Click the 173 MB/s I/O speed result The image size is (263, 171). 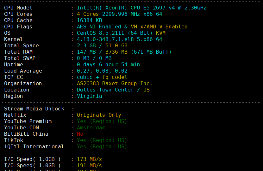pyautogui.click(x=89, y=159)
